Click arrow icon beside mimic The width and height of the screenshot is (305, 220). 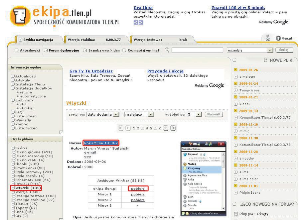(236, 131)
